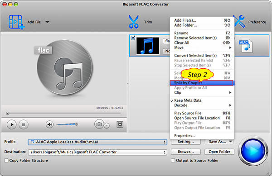Click the Open Folder button

coord(219,152)
